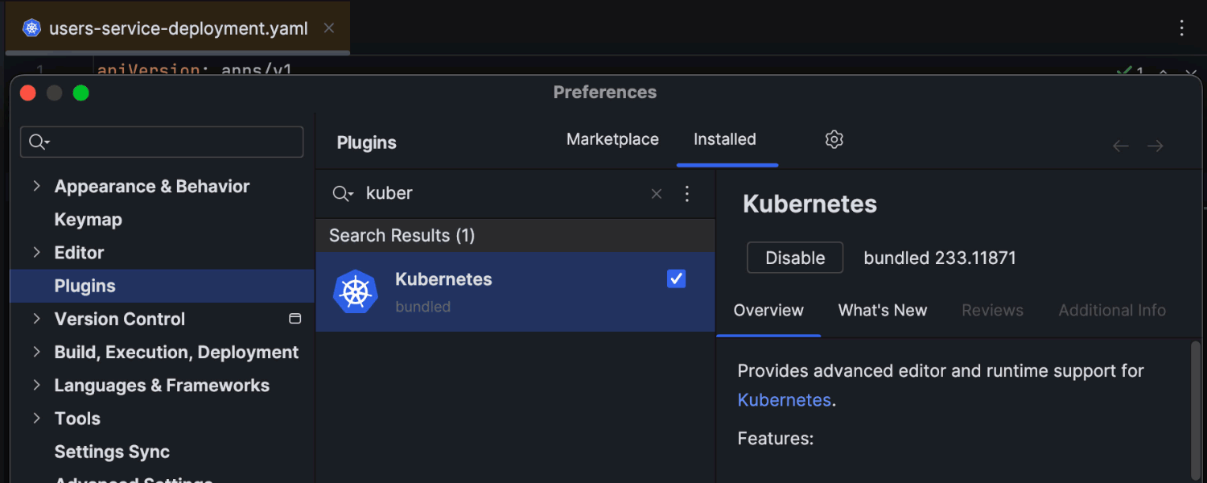Open the IDE options menu at top right
This screenshot has height=483, width=1207.
pyautogui.click(x=1181, y=27)
